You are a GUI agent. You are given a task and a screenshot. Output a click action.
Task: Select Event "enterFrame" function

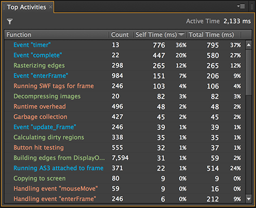[x=41, y=76]
